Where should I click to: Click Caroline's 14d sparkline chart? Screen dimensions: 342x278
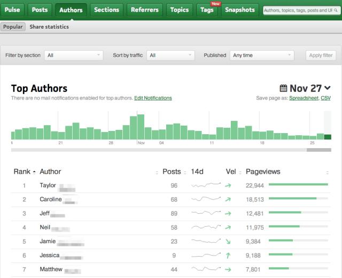tap(206, 199)
